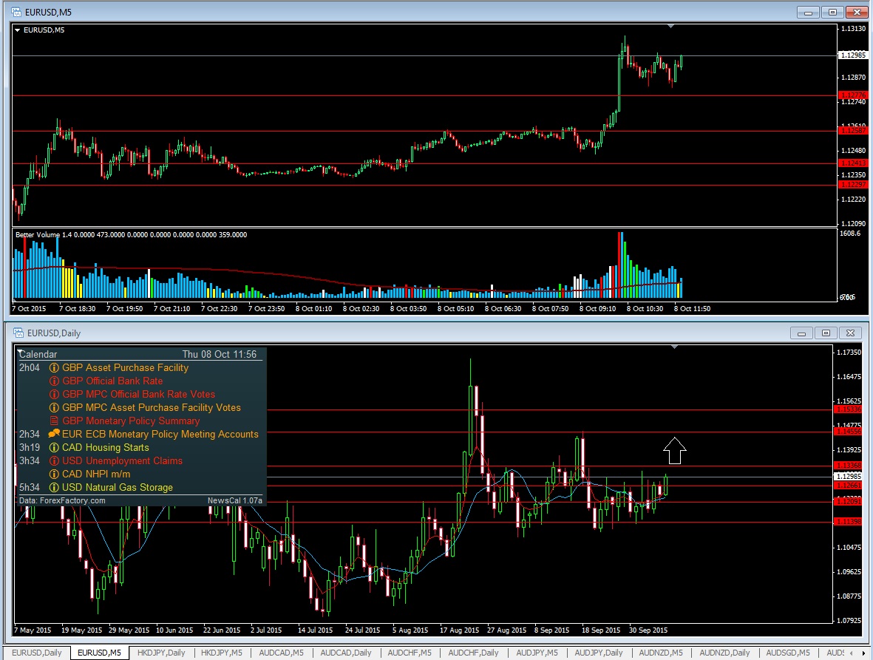873x660 pixels.
Task: Minimize the EURUSD,M5 chart window
Action: 807,13
